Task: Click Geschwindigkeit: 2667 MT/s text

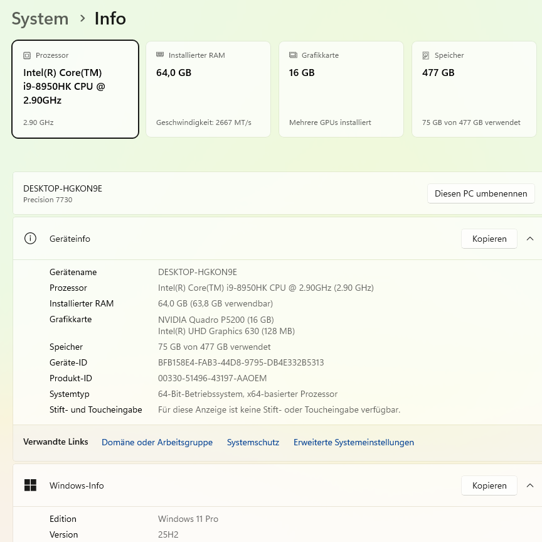Action: click(204, 122)
